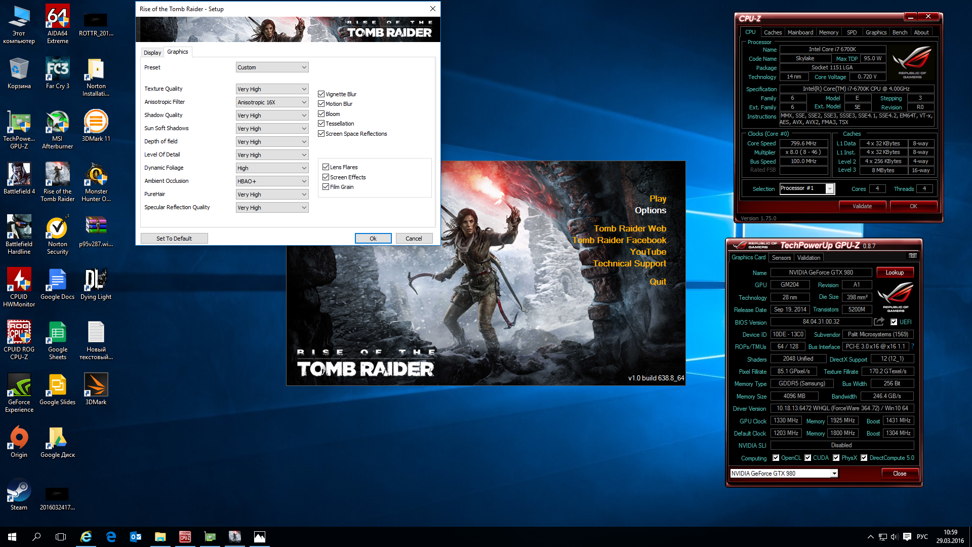972x547 pixels.
Task: Click the Lookup button in GPU-Z
Action: (x=894, y=272)
